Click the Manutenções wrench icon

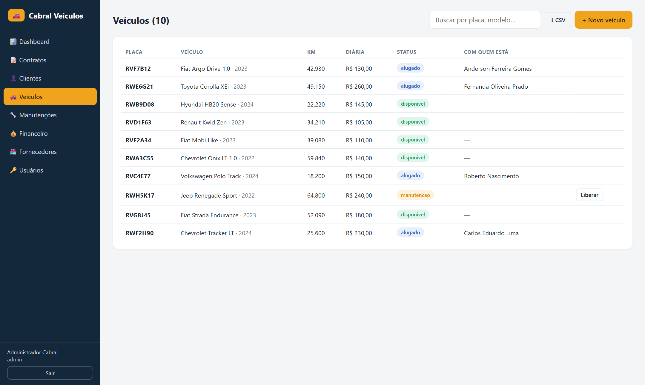[13, 115]
